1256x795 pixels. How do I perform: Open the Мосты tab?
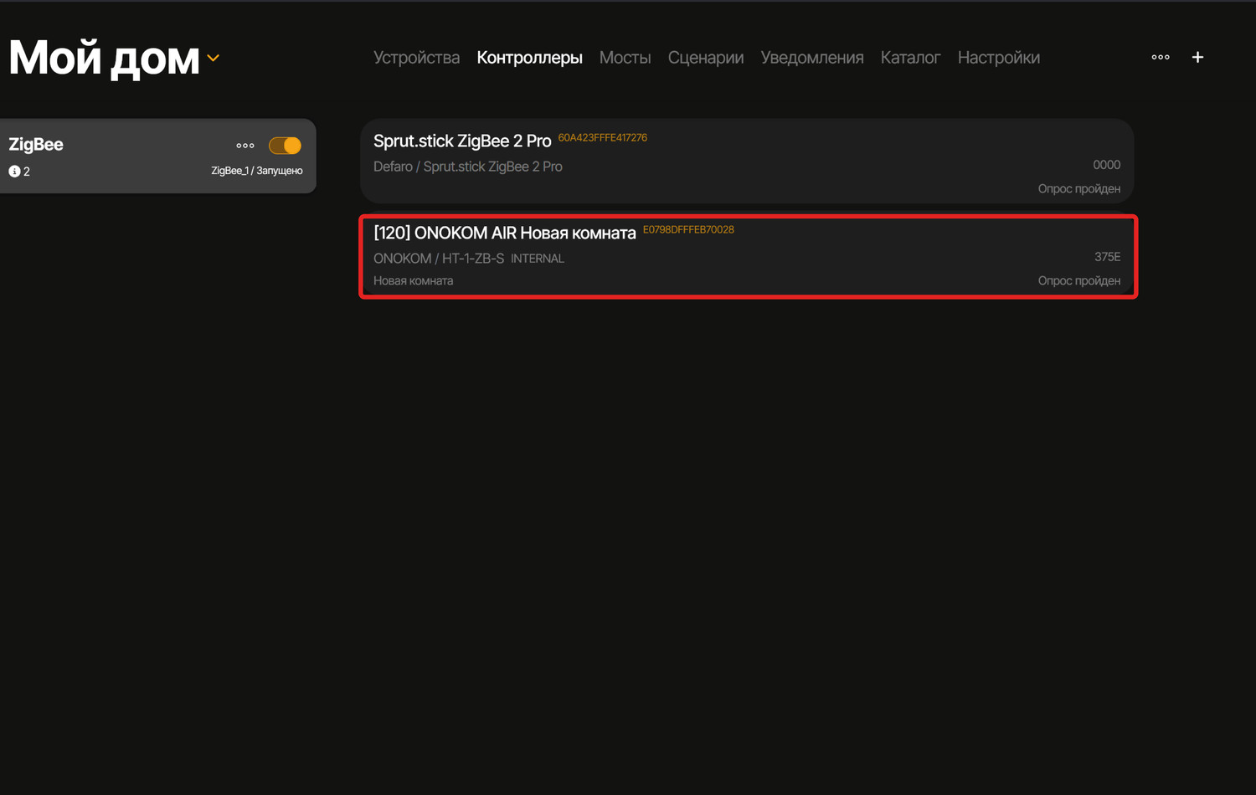625,58
